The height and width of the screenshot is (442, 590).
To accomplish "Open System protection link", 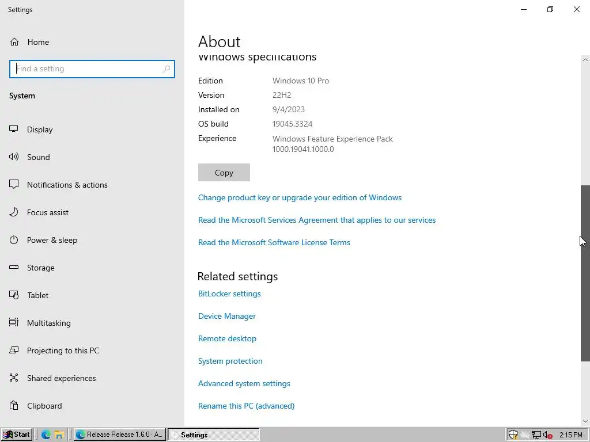I will pyautogui.click(x=230, y=361).
